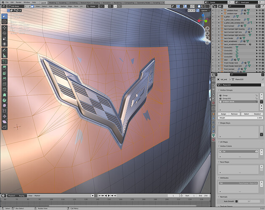
Task: Expand back fender outliner row
Action: click(x=219, y=38)
